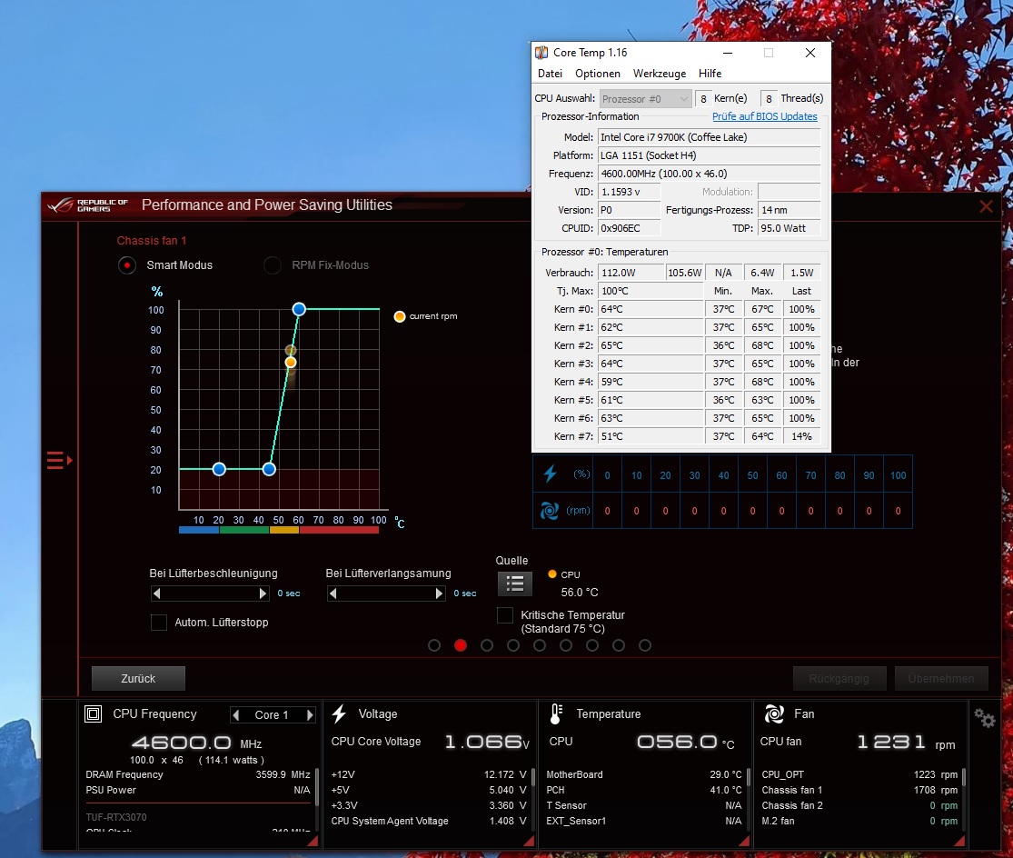Image resolution: width=1013 pixels, height=858 pixels.
Task: Open the CPU Auswahl Prozessor #0 dropdown
Action: [645, 99]
